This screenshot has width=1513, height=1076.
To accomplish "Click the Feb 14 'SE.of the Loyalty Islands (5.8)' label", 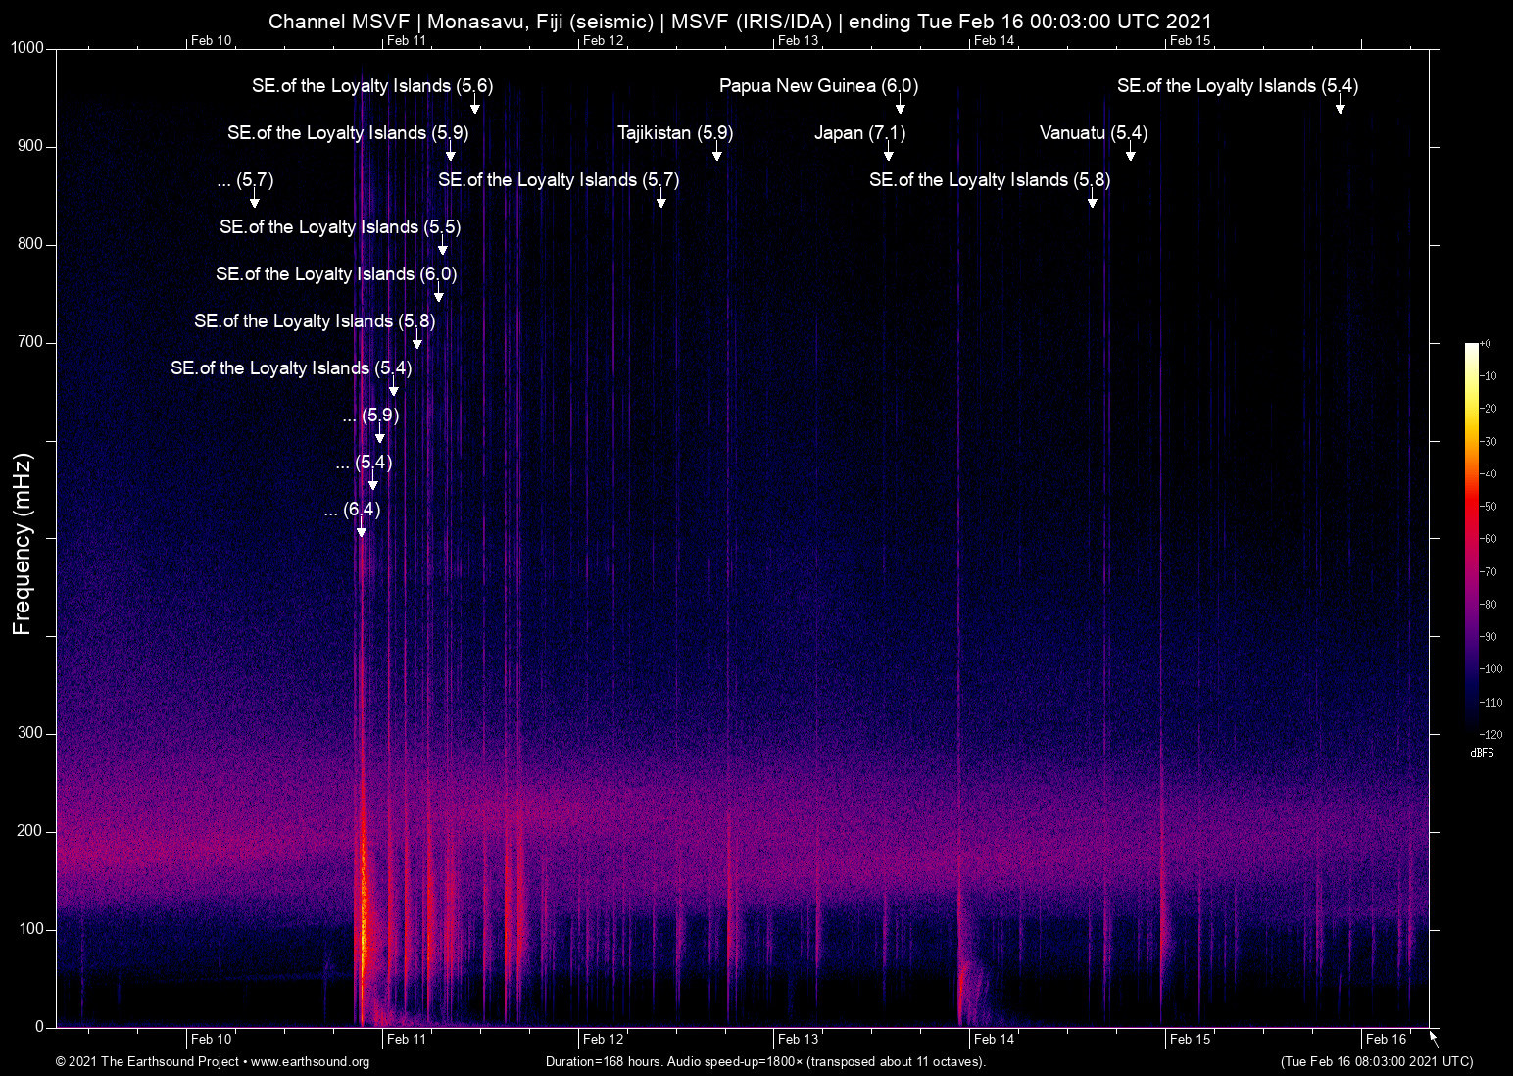I will click(990, 180).
